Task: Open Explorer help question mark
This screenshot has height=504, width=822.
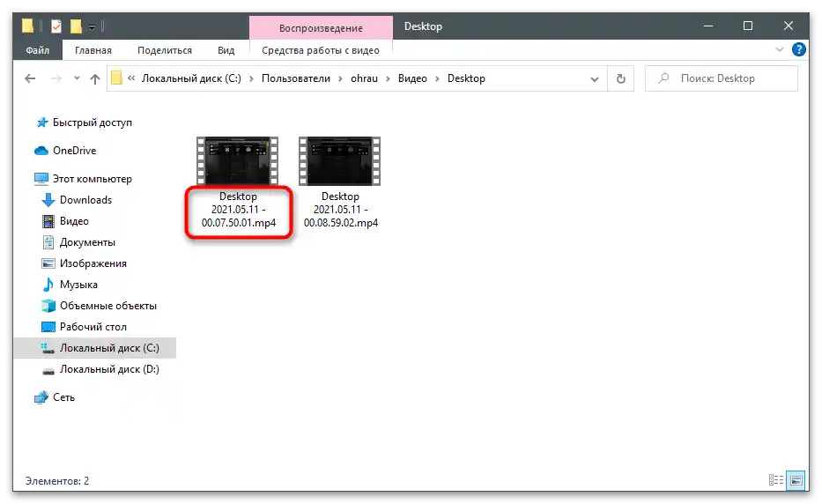Action: (799, 50)
